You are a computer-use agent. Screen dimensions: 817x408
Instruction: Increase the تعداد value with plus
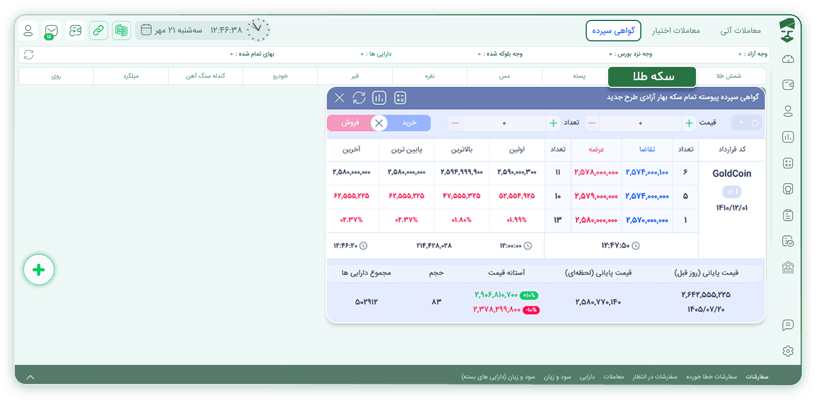(553, 123)
